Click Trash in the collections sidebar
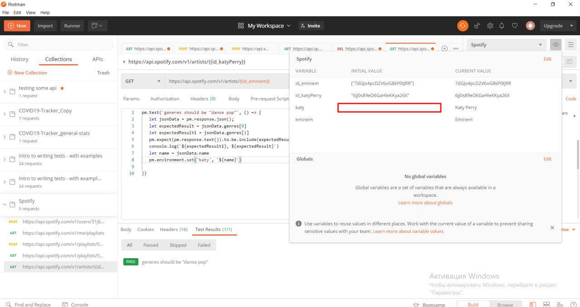 click(x=103, y=73)
